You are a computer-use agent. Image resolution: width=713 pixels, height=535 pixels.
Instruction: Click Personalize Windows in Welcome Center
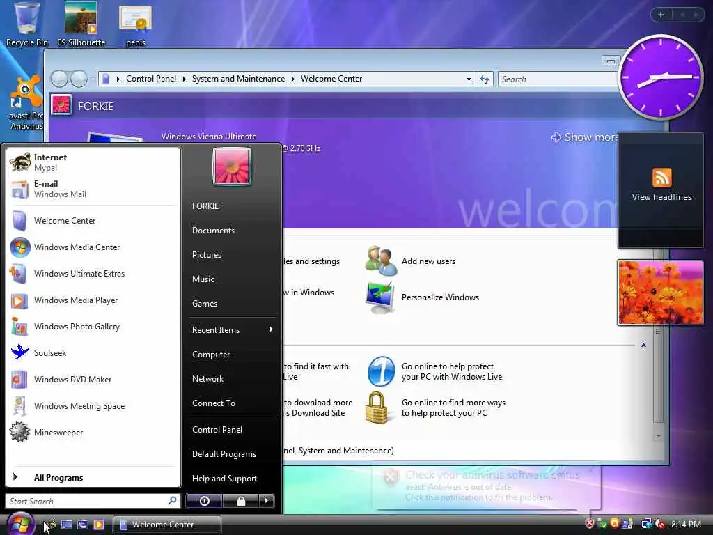[x=423, y=297]
